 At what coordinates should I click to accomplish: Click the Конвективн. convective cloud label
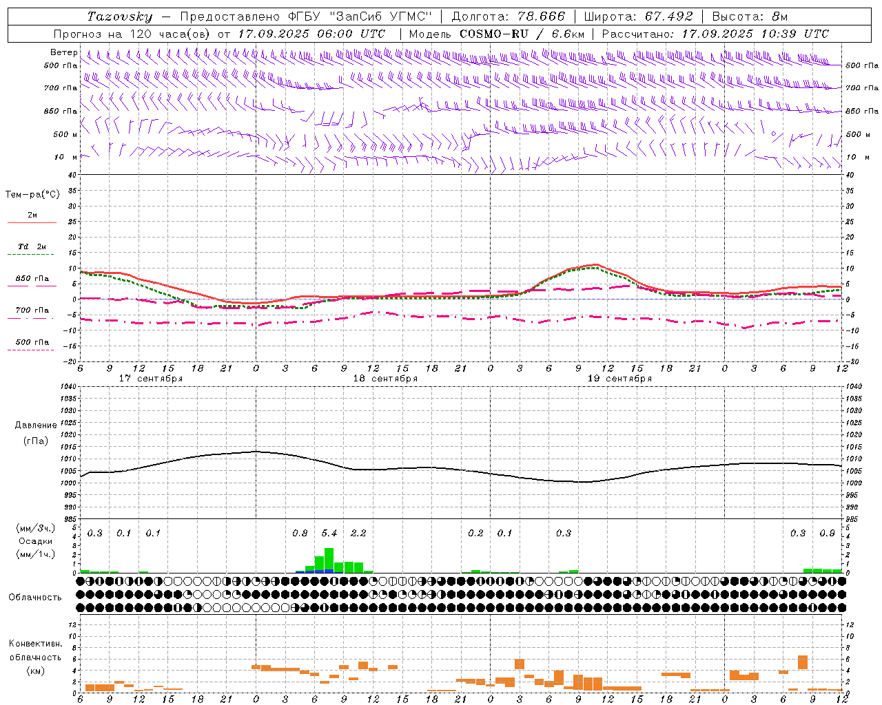click(35, 644)
